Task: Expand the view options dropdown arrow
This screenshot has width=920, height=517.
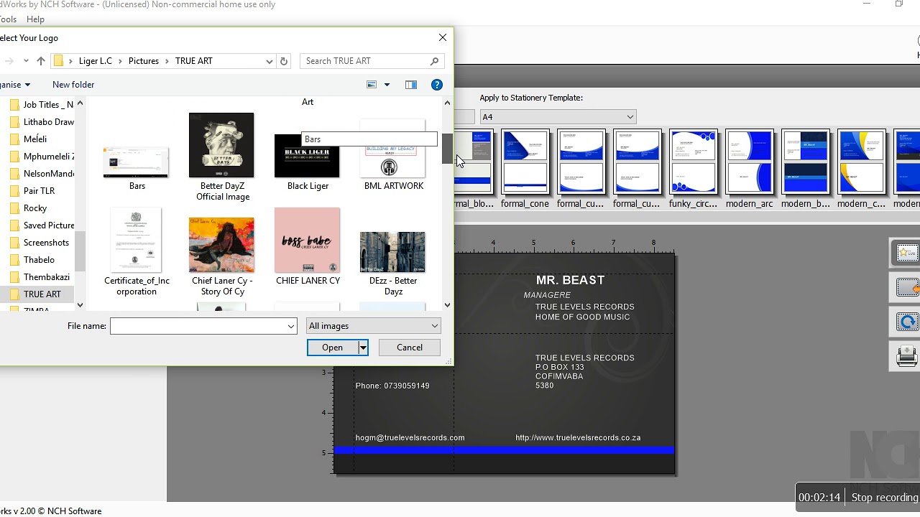Action: (387, 85)
